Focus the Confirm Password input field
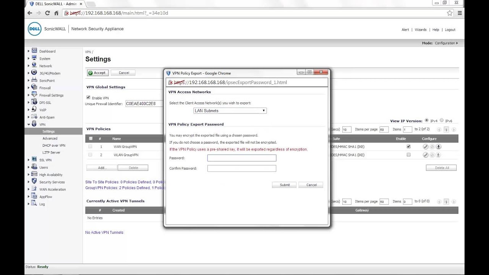The height and width of the screenshot is (275, 489). (x=241, y=168)
